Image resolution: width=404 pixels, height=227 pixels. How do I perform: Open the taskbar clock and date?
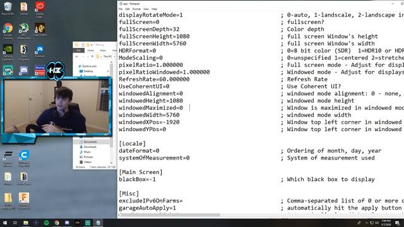click(x=386, y=223)
